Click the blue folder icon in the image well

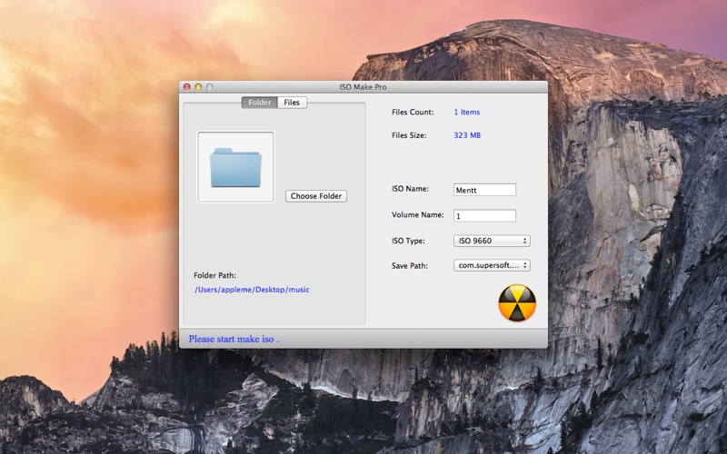[235, 167]
